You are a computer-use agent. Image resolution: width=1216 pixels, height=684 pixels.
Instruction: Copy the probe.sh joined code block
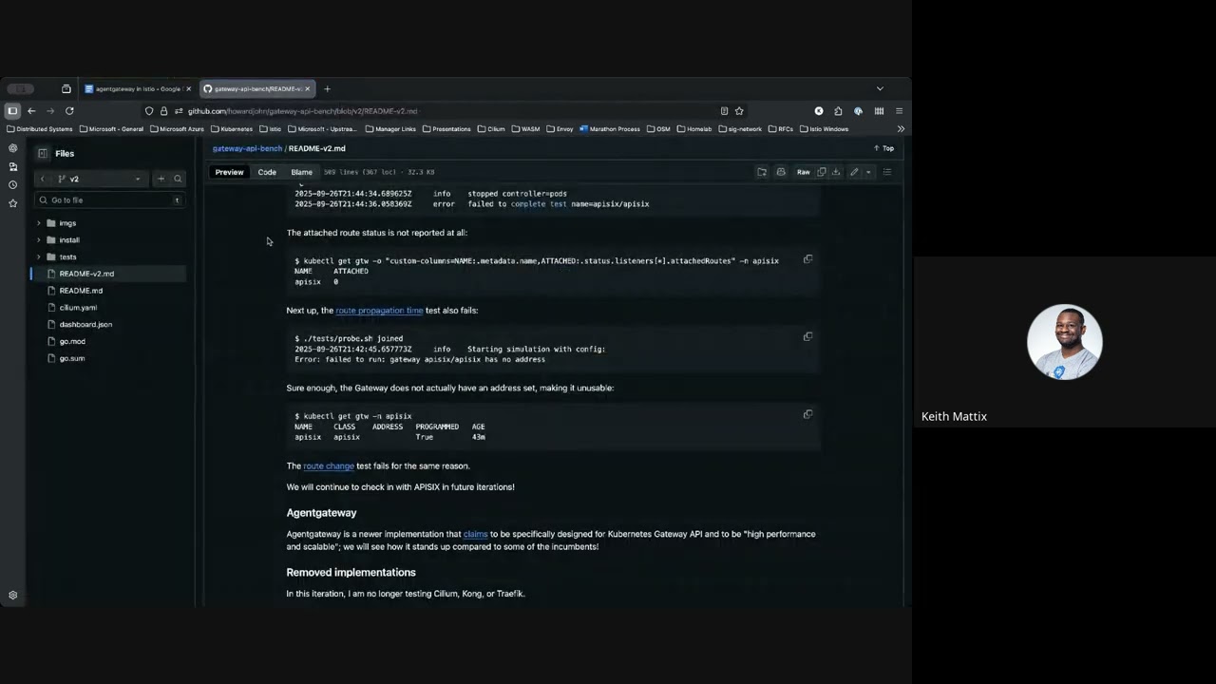click(x=808, y=336)
